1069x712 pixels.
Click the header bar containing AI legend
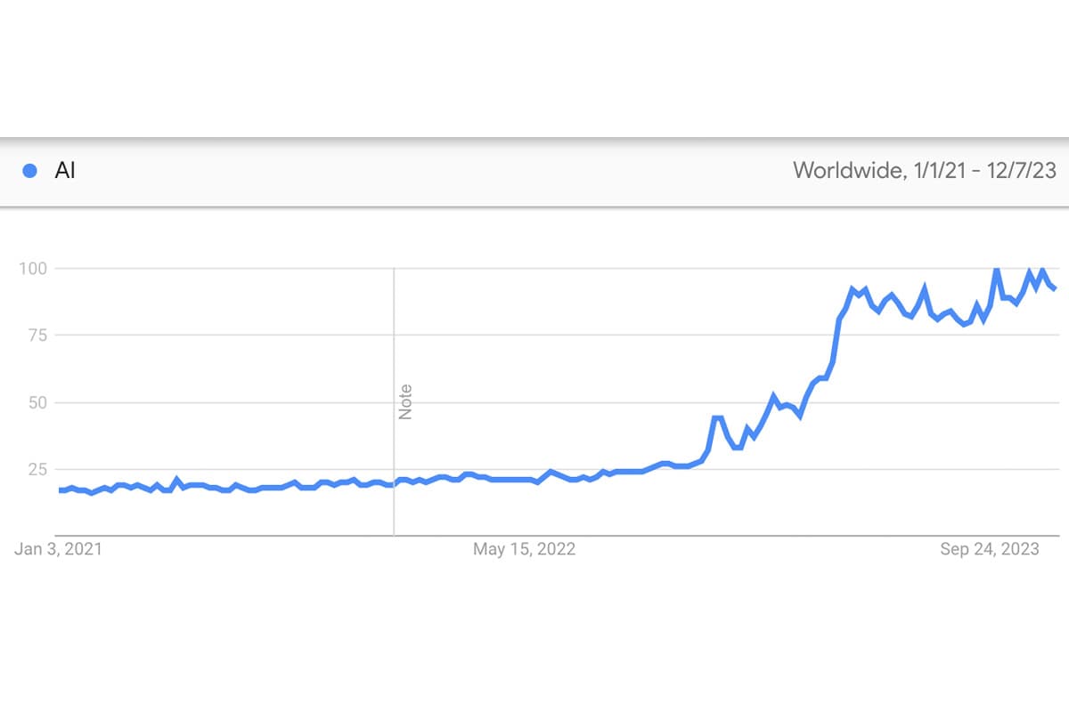[x=534, y=171]
